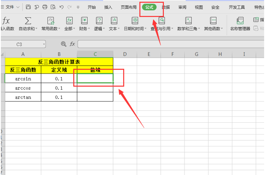Select the title cell 反三角函数计算表
The height and width of the screenshot is (175, 265).
[59, 62]
